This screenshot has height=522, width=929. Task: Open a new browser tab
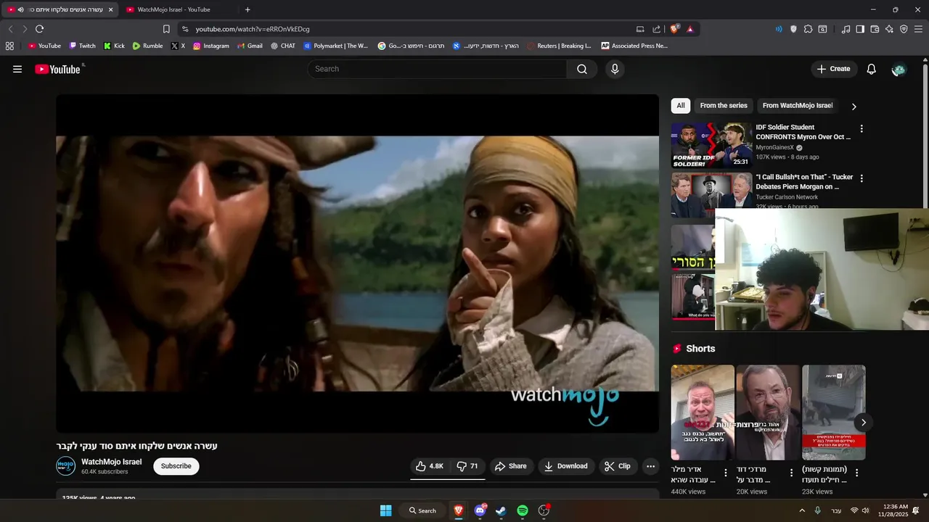click(247, 9)
